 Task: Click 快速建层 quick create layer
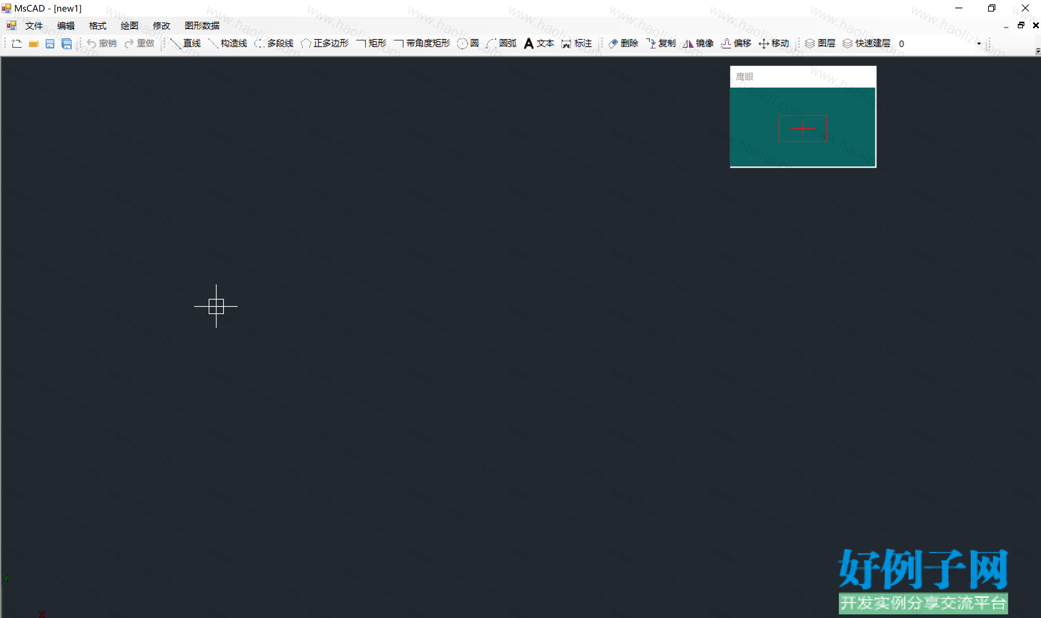(x=867, y=43)
